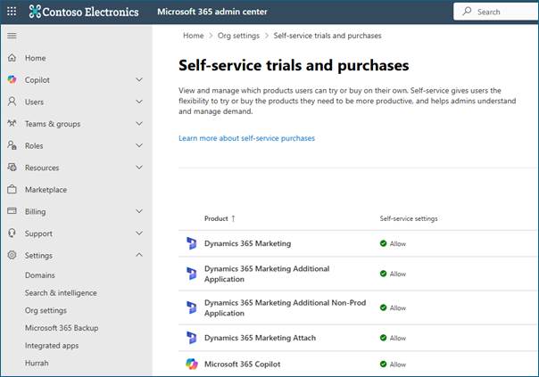
Task: Select the Marketplace bag icon
Action: tap(12, 190)
